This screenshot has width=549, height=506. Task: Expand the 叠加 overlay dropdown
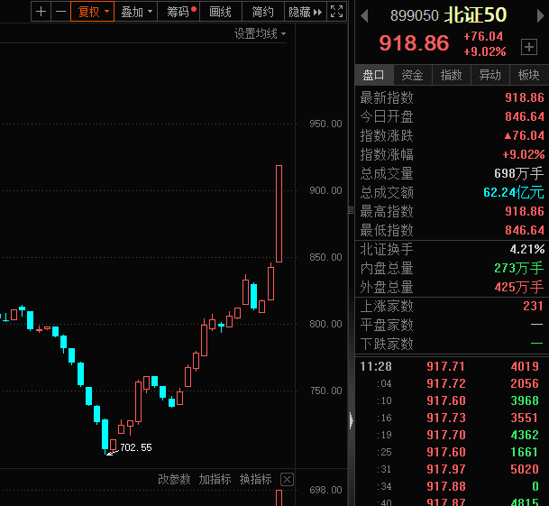(x=137, y=12)
